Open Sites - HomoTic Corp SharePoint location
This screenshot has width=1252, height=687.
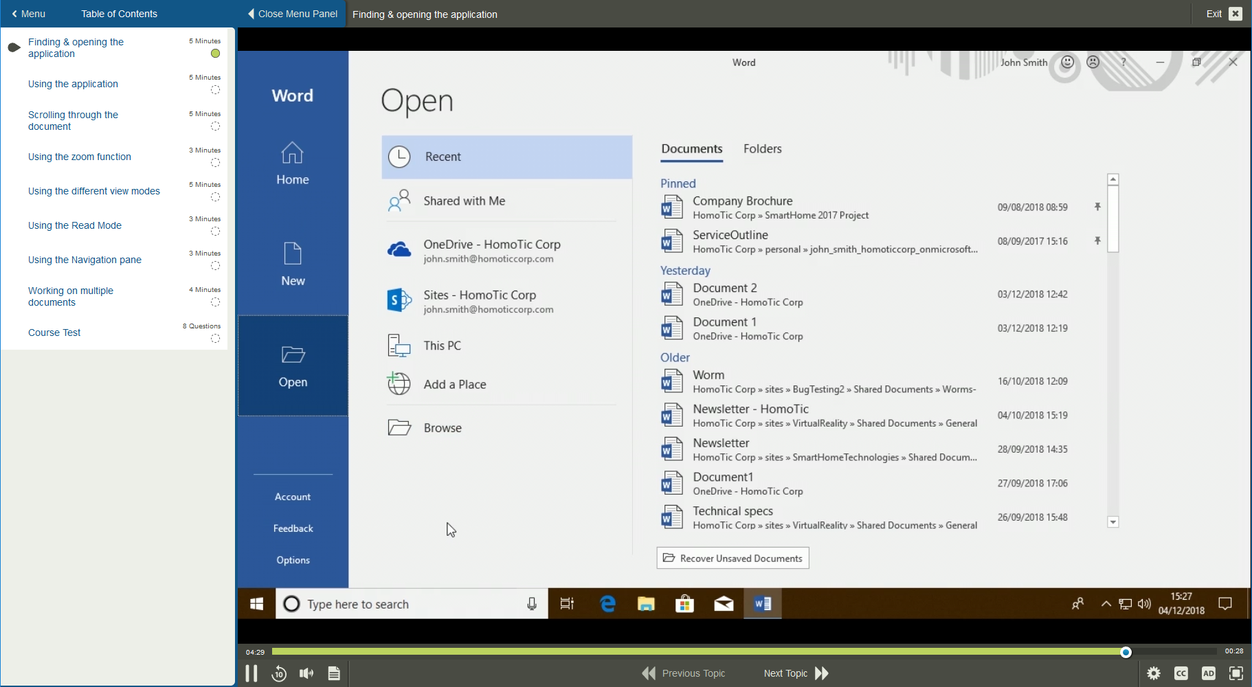tap(480, 301)
